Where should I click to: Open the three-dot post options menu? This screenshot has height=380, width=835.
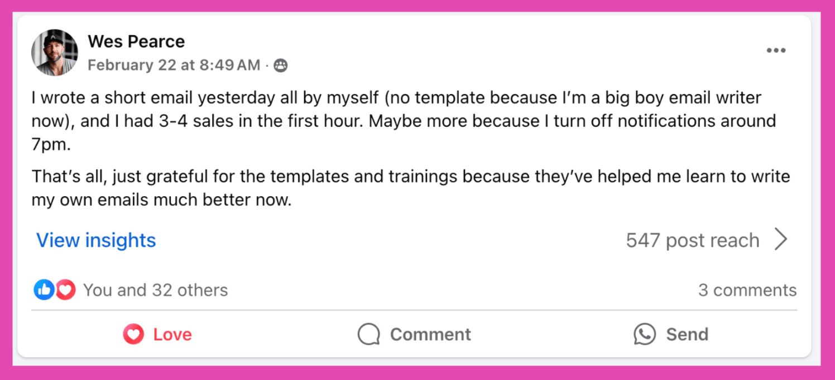[776, 51]
